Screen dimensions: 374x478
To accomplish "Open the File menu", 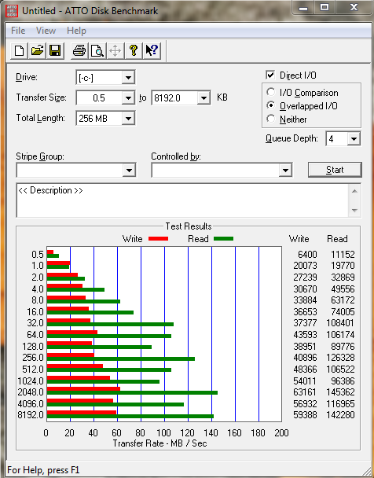I will (18, 31).
